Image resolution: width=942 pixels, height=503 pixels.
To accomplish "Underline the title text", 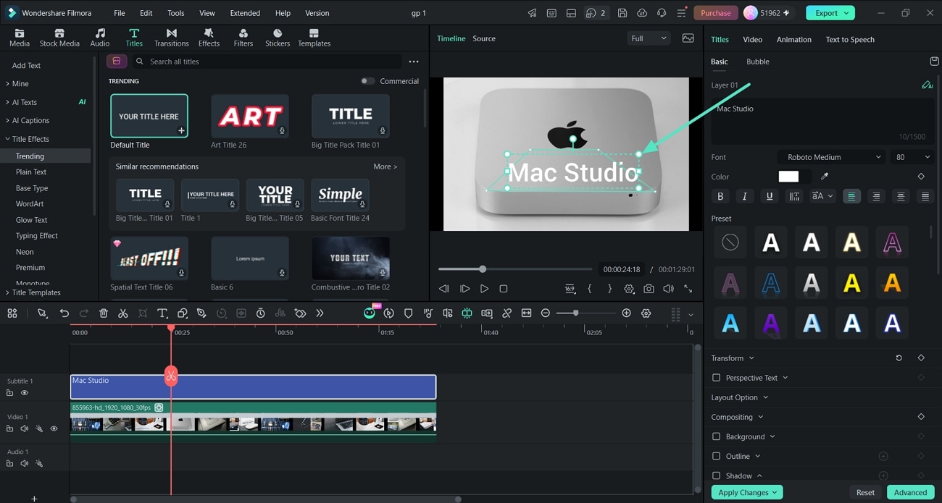I will [x=770, y=196].
